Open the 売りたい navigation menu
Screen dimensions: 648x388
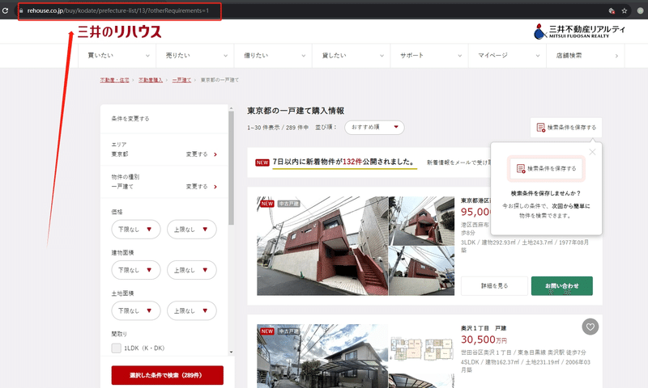point(195,55)
